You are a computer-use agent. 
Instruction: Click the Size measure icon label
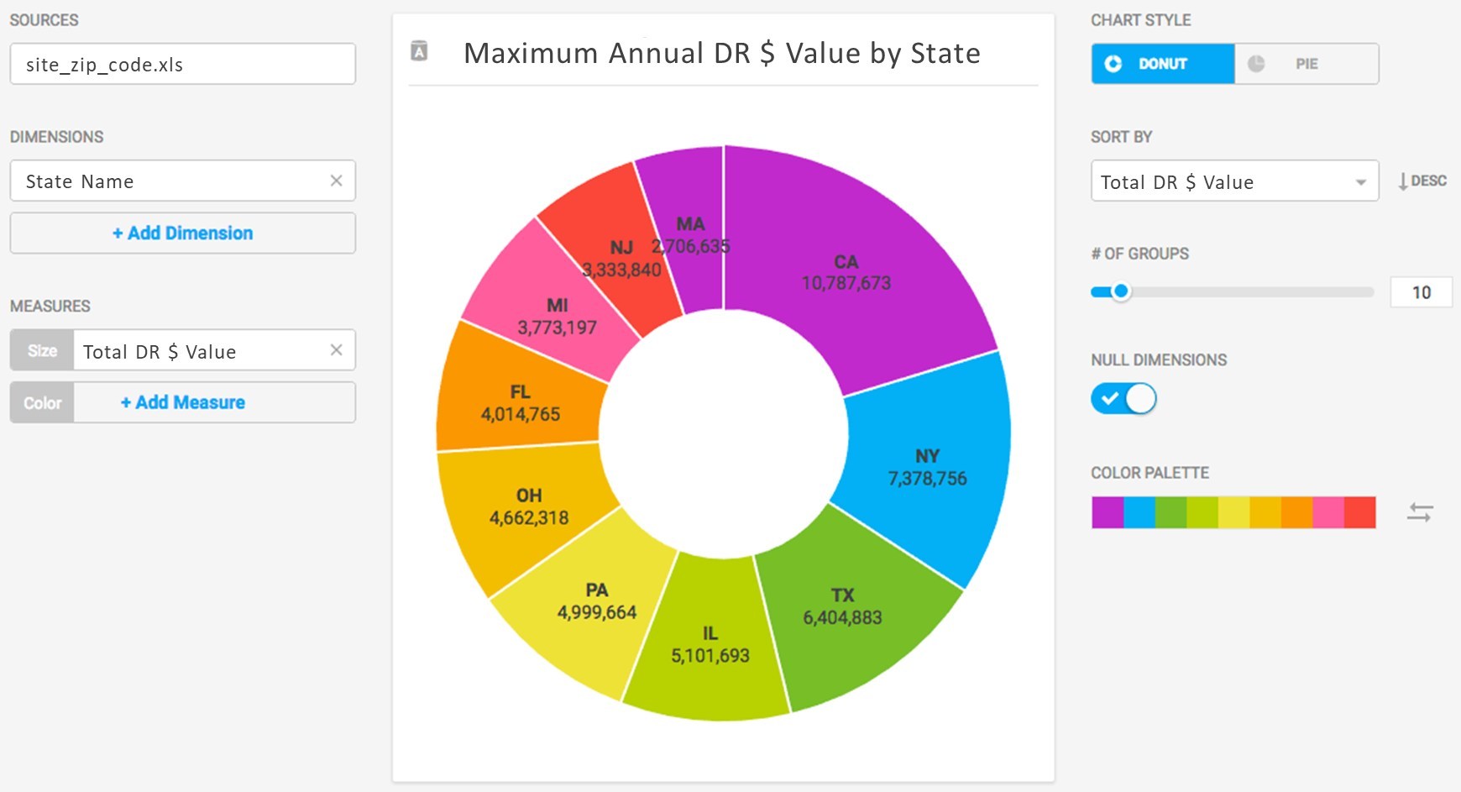pos(40,350)
